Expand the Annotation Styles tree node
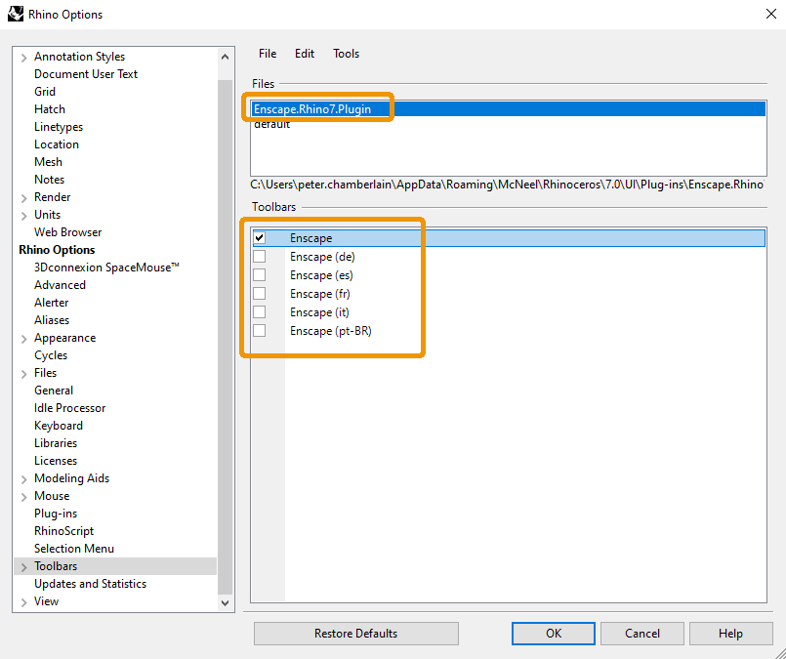786x659 pixels. 23,58
